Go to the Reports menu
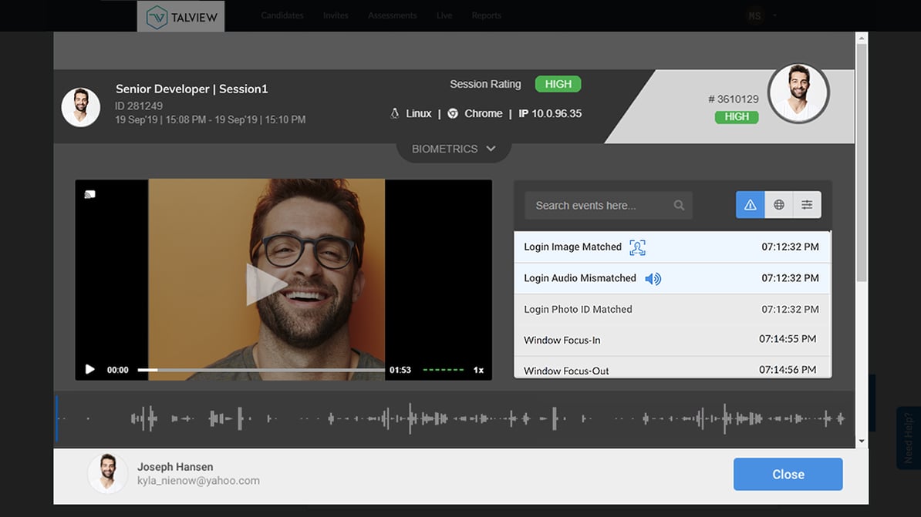 [x=486, y=15]
